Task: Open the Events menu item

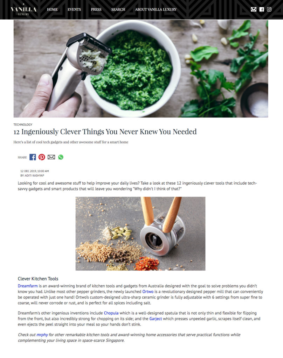Action: [74, 9]
